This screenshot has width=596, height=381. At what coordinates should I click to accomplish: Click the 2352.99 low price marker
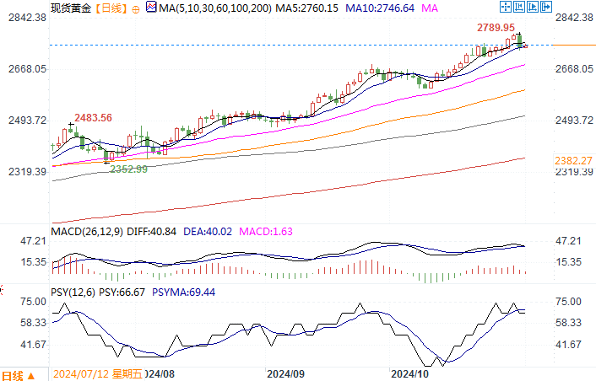[128, 169]
